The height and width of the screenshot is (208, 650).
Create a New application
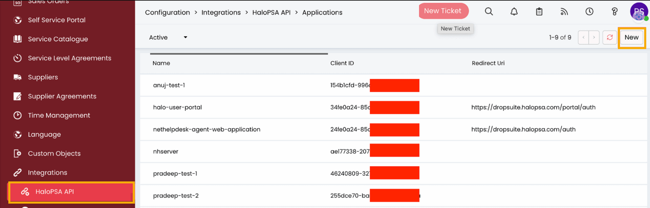(x=631, y=37)
